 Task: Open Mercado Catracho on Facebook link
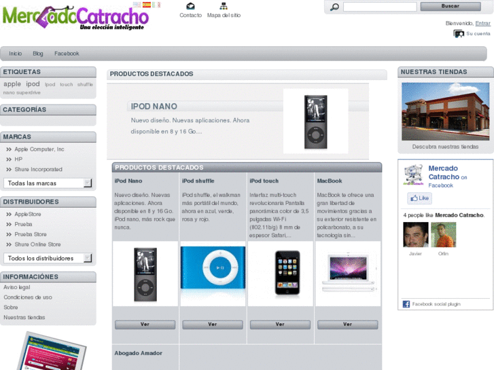[x=448, y=177]
